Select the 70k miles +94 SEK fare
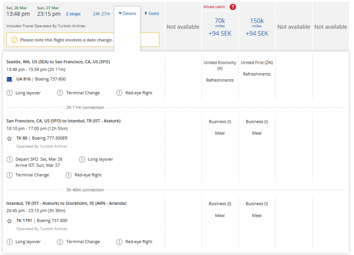 click(220, 27)
